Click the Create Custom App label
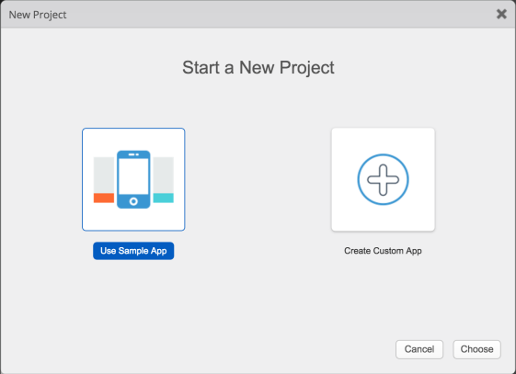Viewport: 516px width, 374px height. 383,251
